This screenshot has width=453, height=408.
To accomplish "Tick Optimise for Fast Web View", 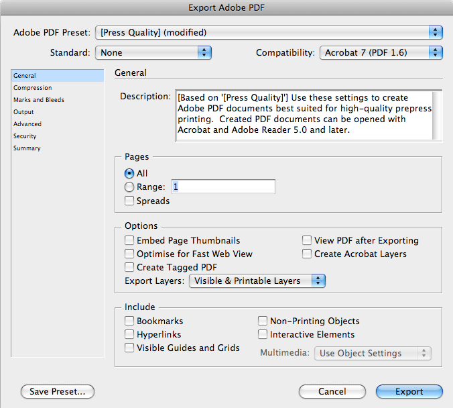I will 129,254.
